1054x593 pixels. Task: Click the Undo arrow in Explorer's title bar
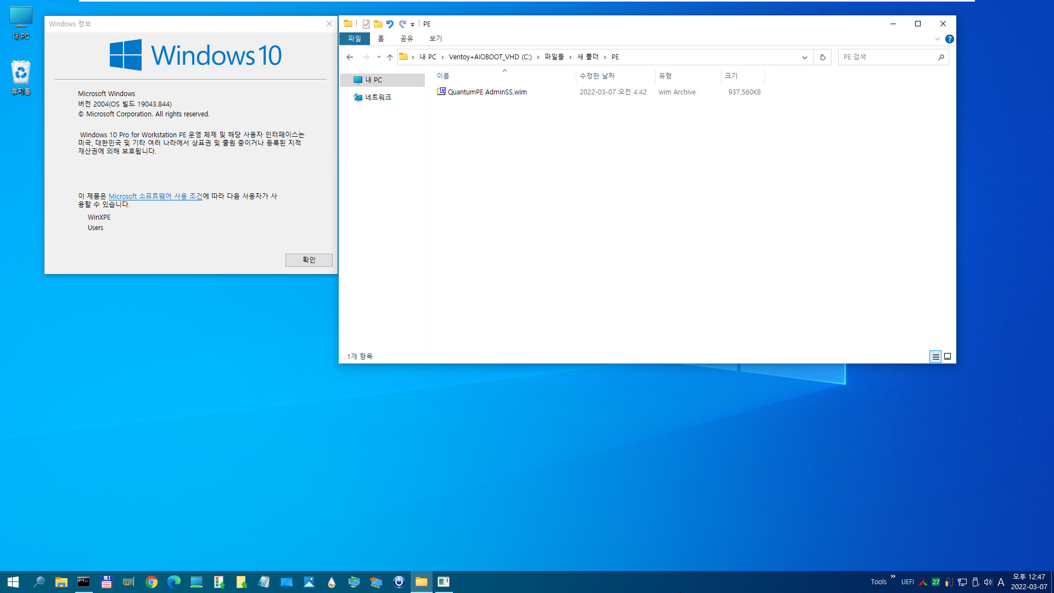(390, 24)
